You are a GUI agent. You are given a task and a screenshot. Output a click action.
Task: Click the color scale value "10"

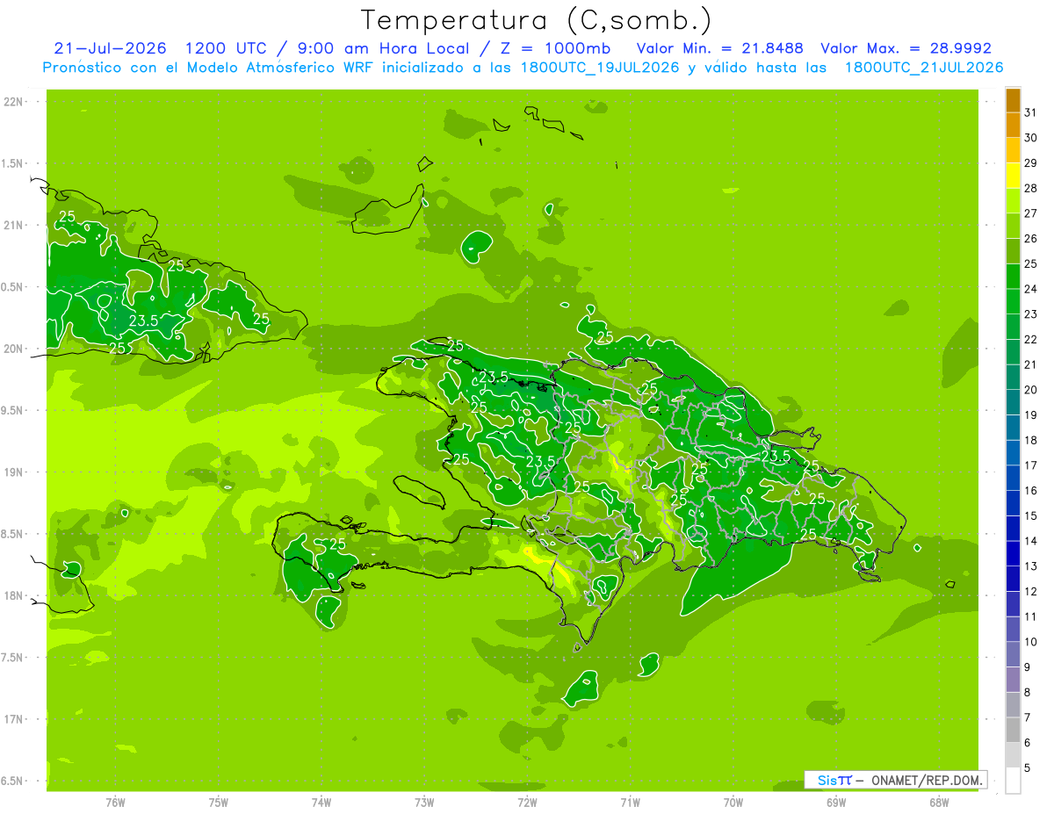[1030, 642]
